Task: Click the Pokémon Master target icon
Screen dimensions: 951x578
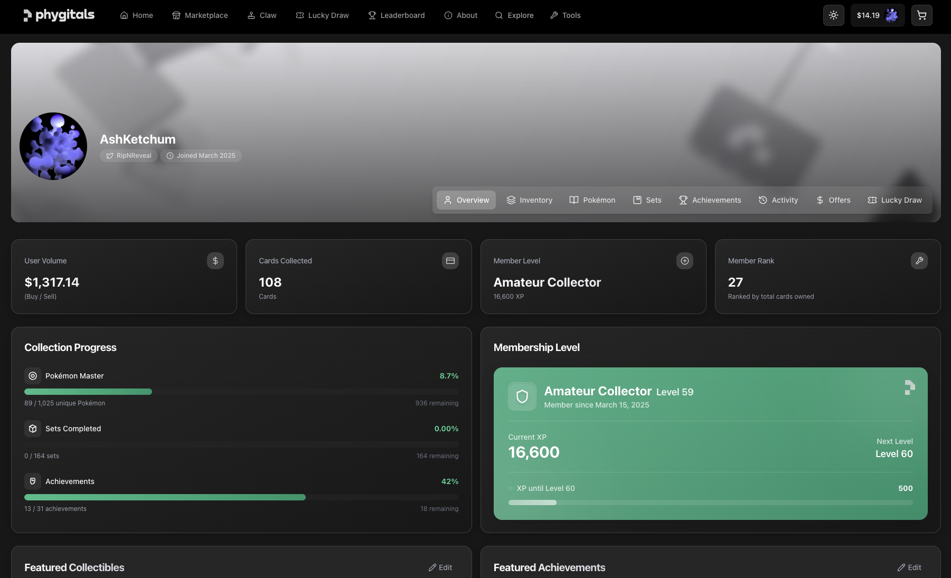Action: coord(33,376)
